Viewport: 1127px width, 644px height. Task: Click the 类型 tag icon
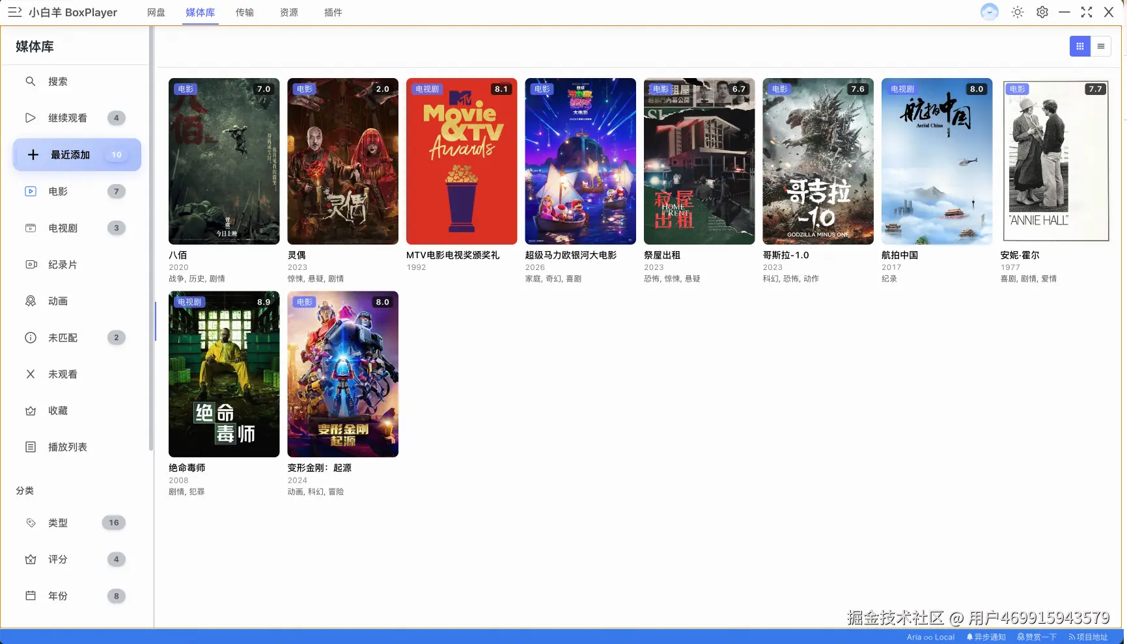click(31, 523)
